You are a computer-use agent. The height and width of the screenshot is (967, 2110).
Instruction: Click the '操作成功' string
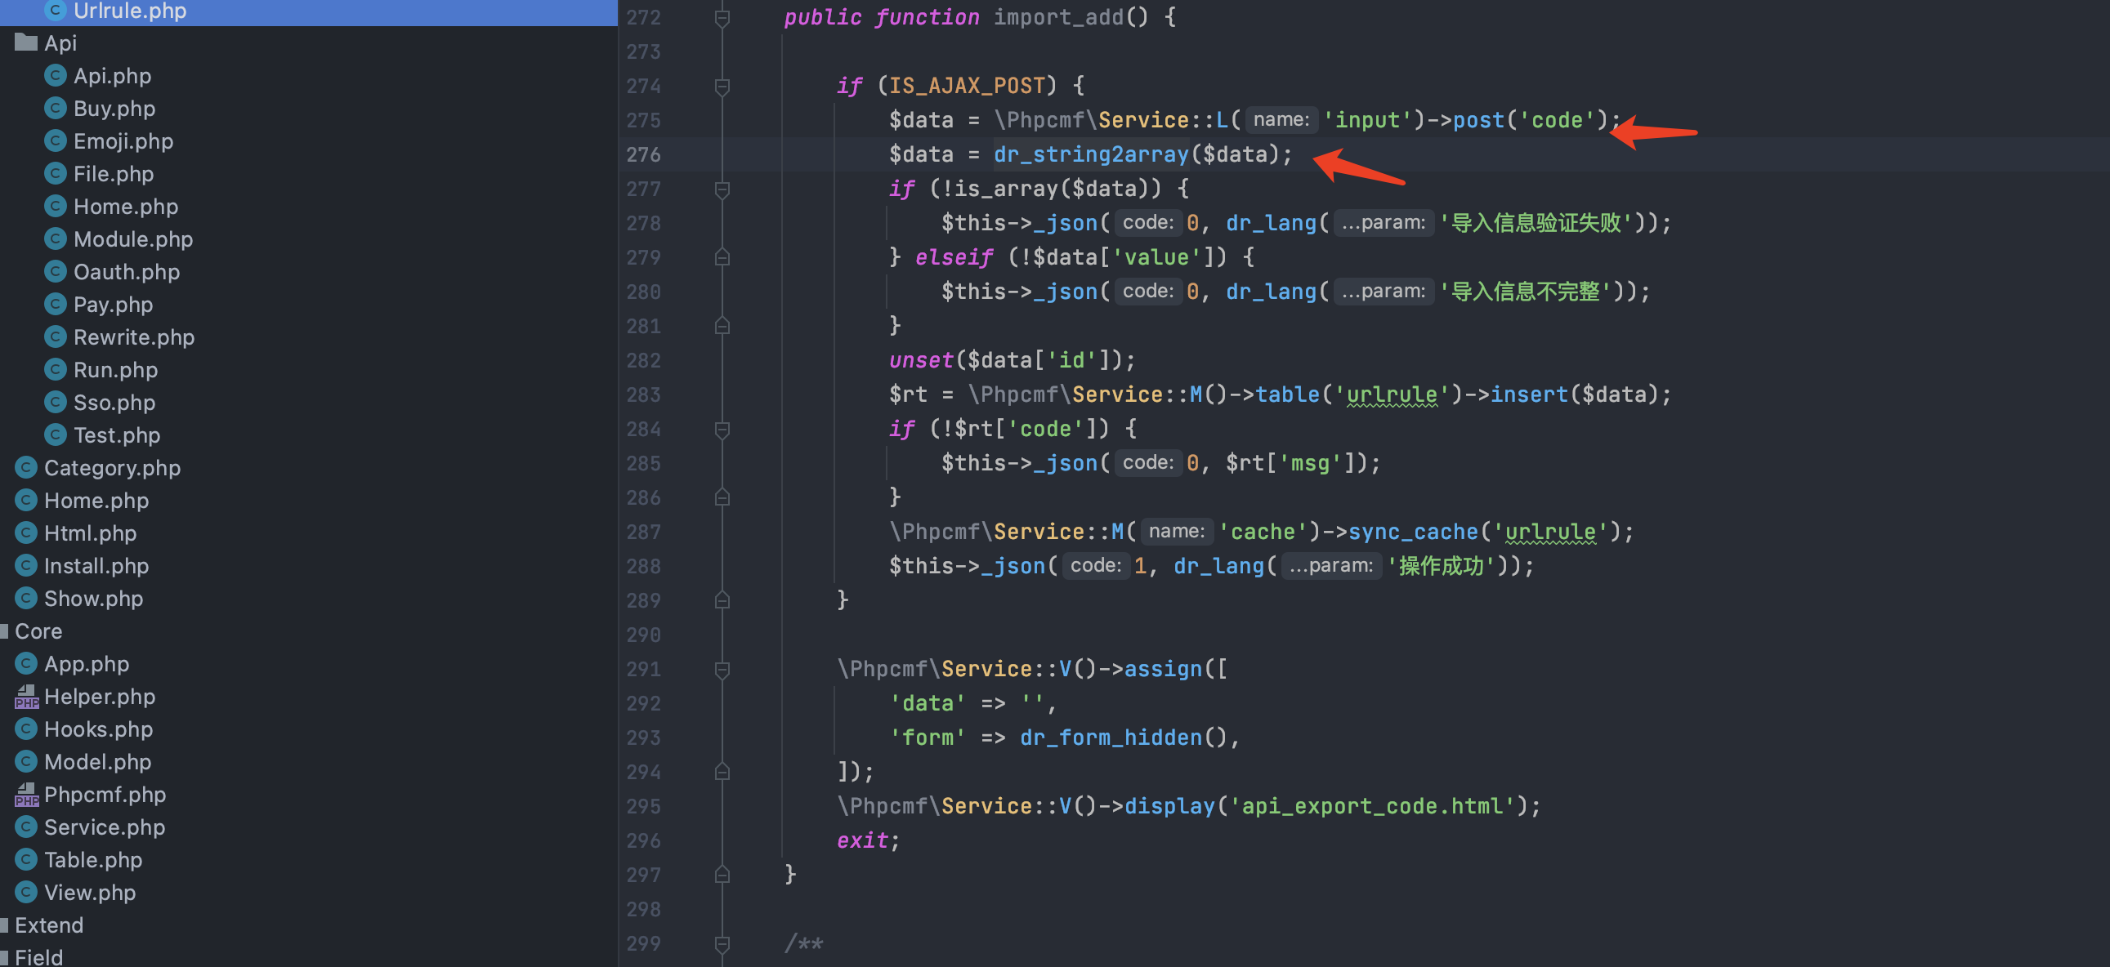pos(1441,566)
